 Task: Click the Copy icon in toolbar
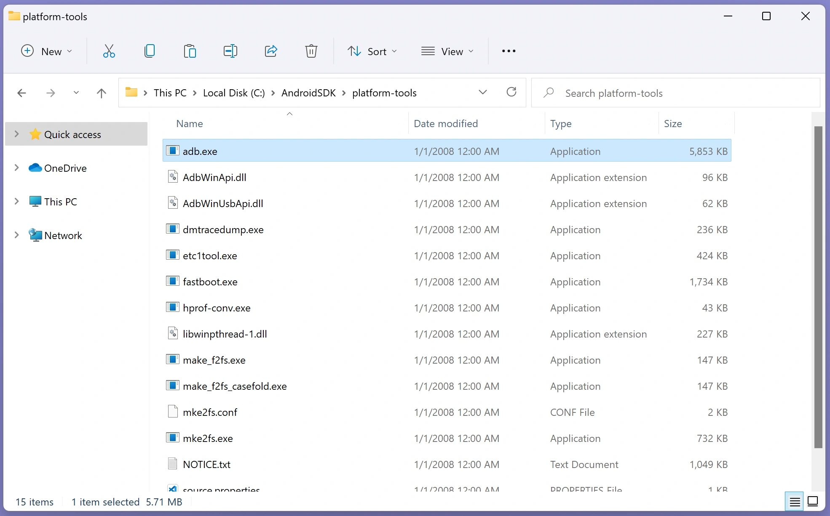150,51
